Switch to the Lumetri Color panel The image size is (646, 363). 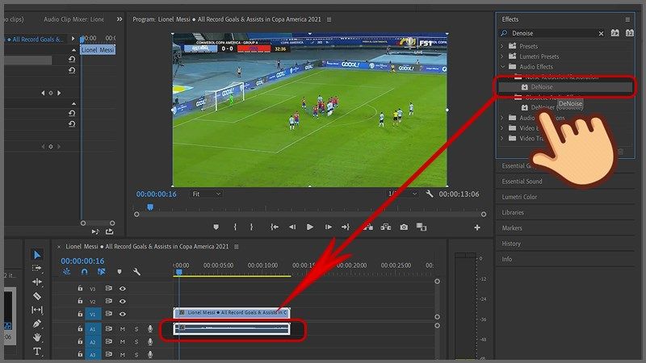(519, 197)
